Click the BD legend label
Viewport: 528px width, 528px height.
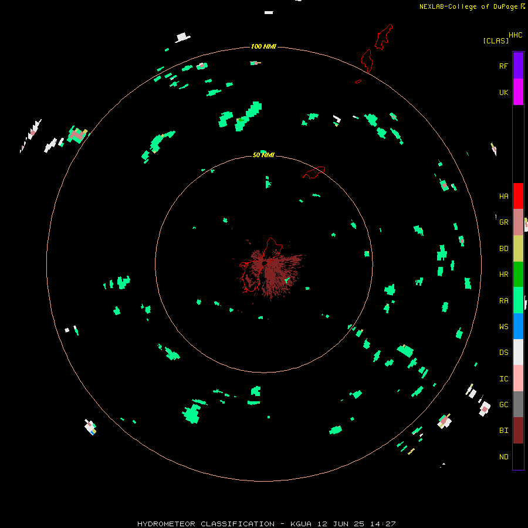503,249
